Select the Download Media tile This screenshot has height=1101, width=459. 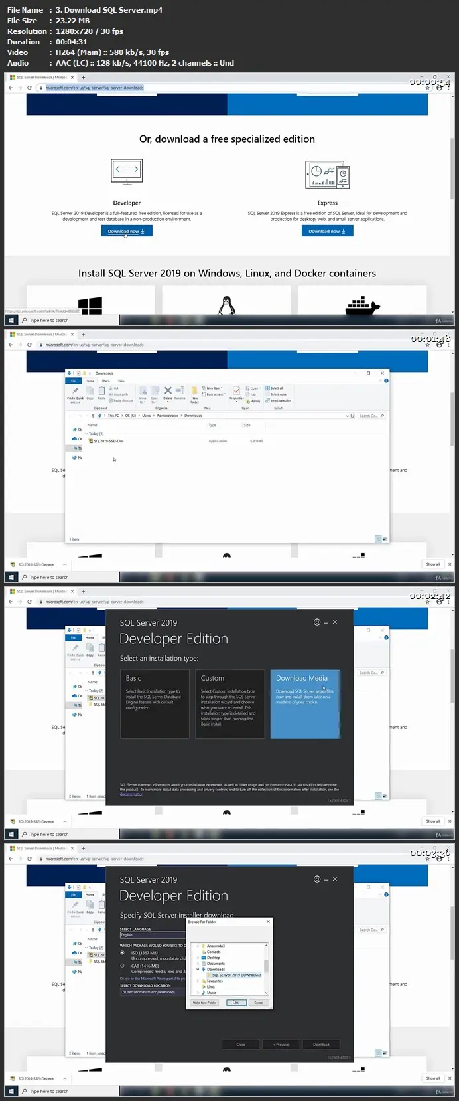(x=305, y=704)
